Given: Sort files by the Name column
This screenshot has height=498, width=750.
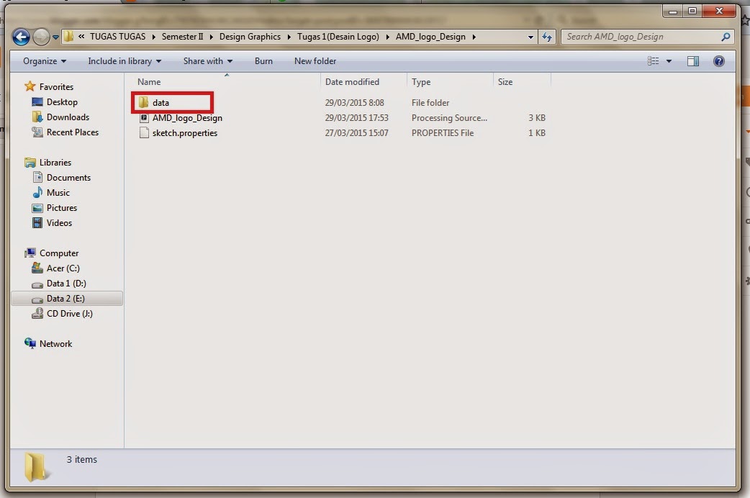Looking at the screenshot, I should (x=149, y=81).
